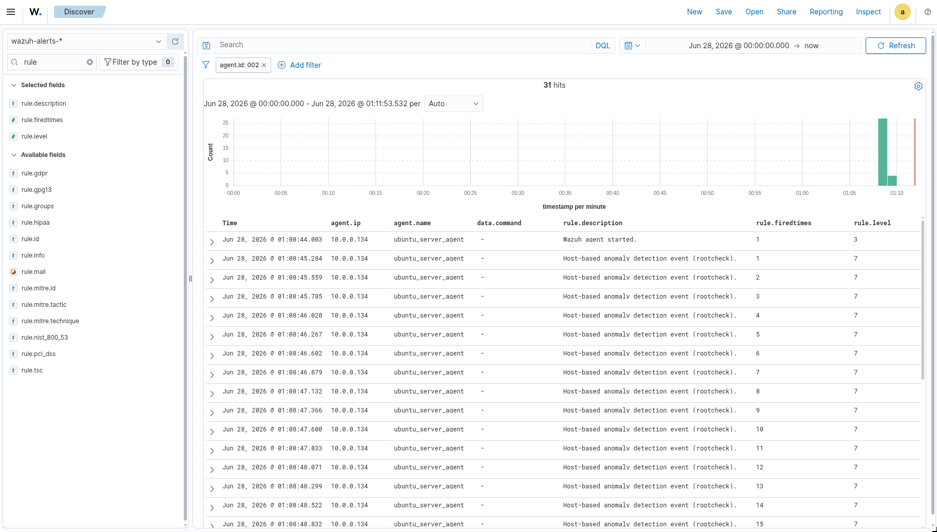937x532 pixels.
Task: Open the user avatar menu
Action: (x=902, y=12)
